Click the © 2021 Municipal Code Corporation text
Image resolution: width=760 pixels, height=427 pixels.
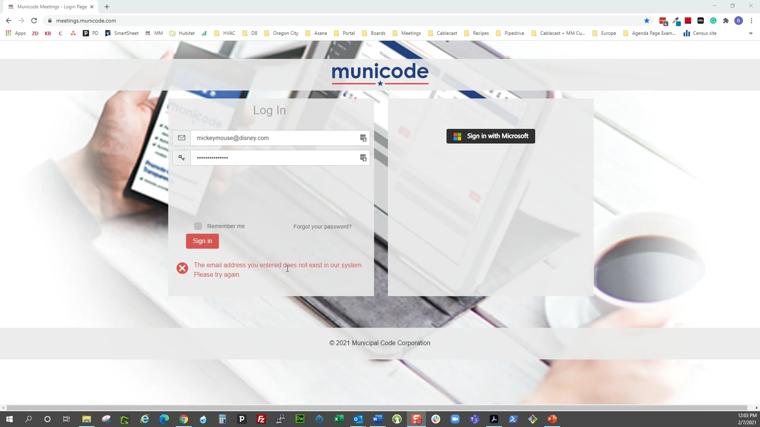click(x=380, y=343)
